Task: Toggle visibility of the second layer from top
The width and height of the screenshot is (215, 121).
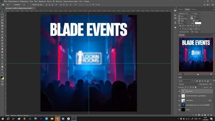Action: pyautogui.click(x=179, y=96)
